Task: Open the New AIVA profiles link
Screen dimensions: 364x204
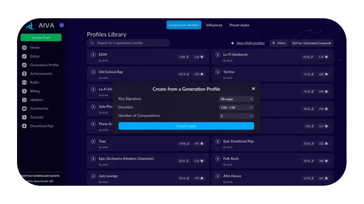Action: (x=251, y=43)
